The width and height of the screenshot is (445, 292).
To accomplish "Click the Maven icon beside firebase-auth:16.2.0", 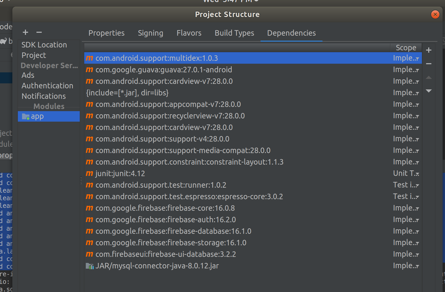I will tap(89, 219).
